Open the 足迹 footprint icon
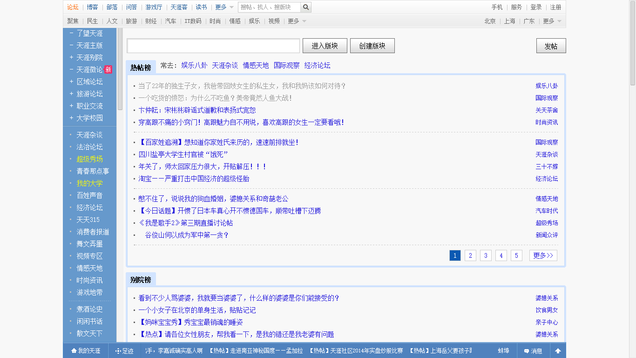 tap(118, 351)
